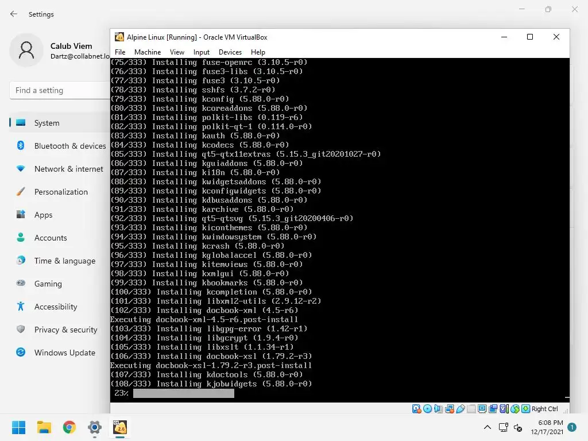
Task: Click the Time & language globe clock icon
Action: [21, 260]
